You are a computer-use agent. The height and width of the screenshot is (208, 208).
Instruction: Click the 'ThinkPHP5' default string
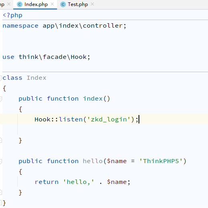161,161
